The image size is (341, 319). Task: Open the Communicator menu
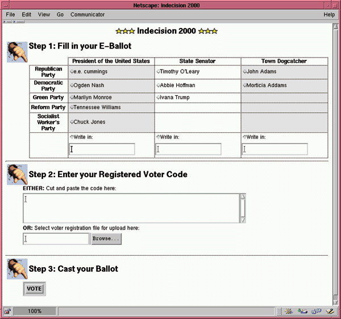pos(88,14)
